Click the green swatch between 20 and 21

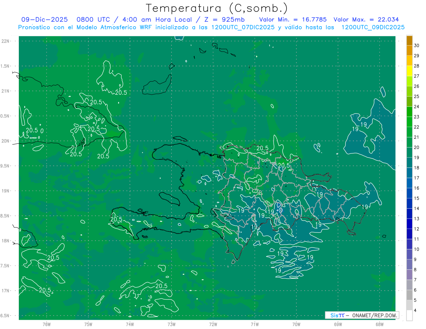click(409, 143)
